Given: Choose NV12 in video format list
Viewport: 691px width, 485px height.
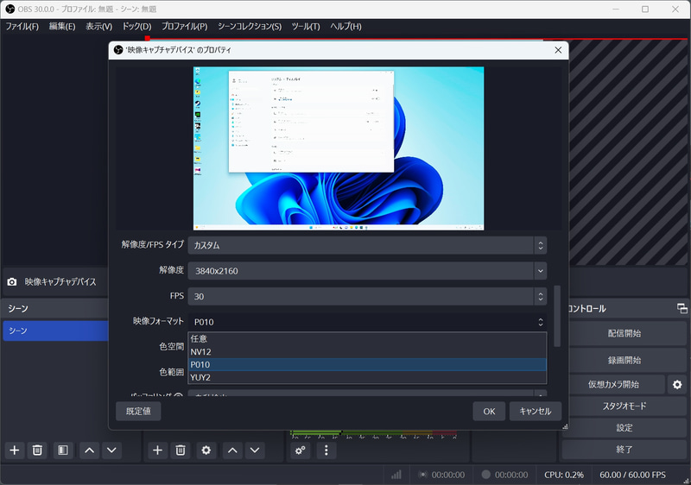Looking at the screenshot, I should click(x=367, y=351).
